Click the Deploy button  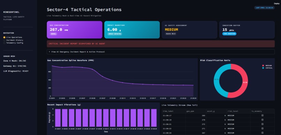[276, 3]
